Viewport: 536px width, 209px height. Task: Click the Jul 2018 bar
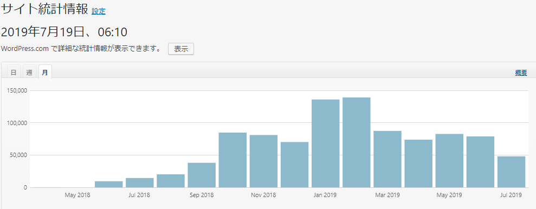tap(139, 182)
